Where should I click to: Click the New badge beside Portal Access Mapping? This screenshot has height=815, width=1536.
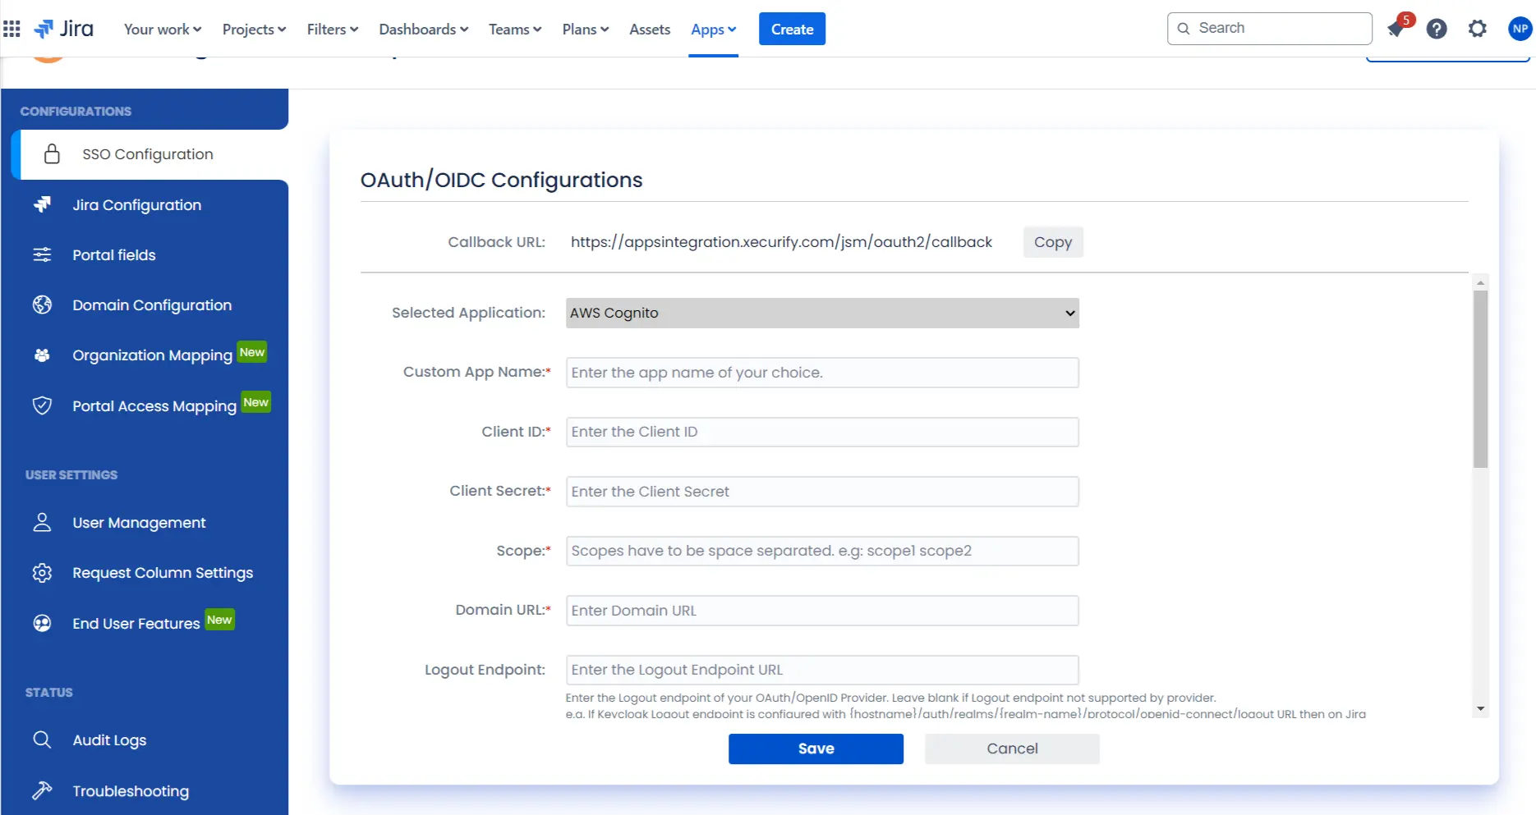tap(256, 402)
